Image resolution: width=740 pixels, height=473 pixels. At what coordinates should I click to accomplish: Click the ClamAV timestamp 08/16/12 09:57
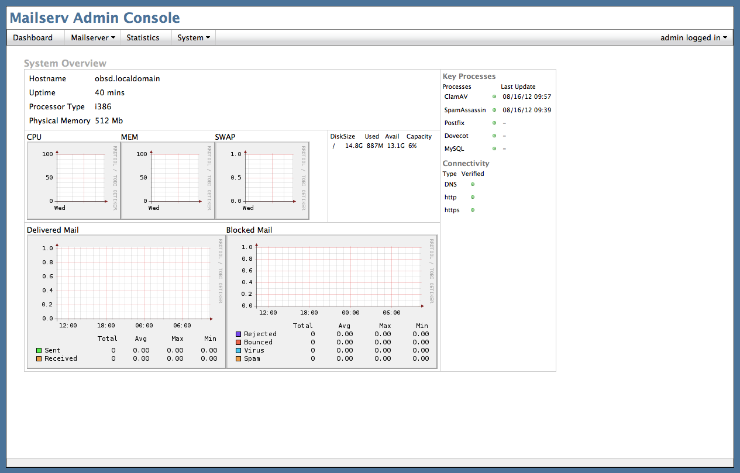click(527, 96)
